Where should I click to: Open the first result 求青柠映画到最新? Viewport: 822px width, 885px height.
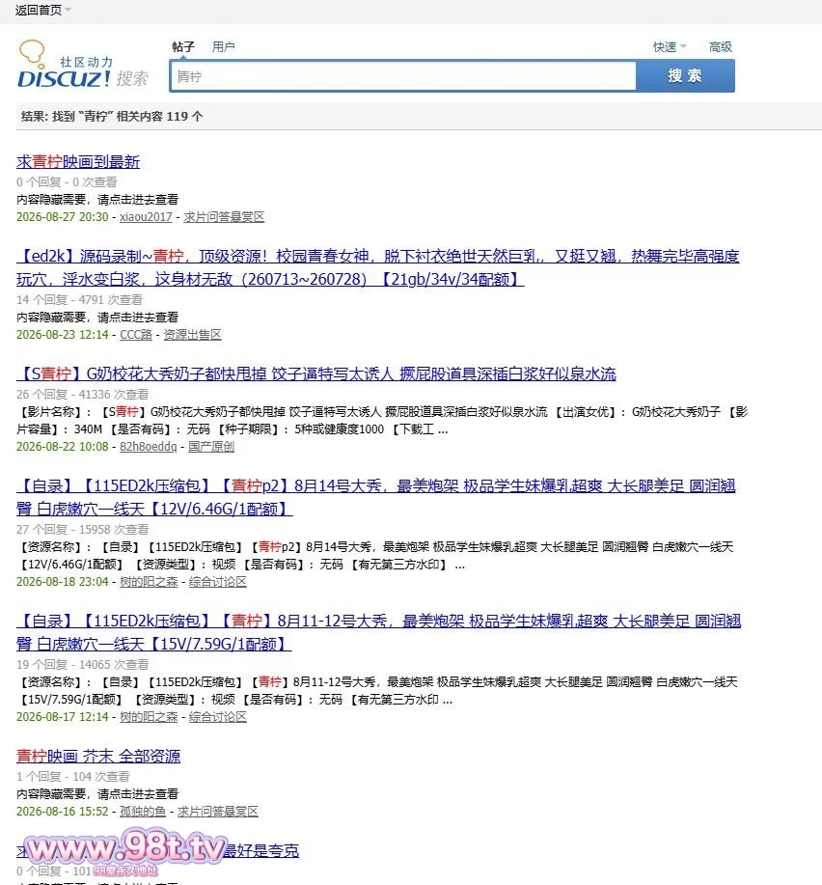(78, 162)
